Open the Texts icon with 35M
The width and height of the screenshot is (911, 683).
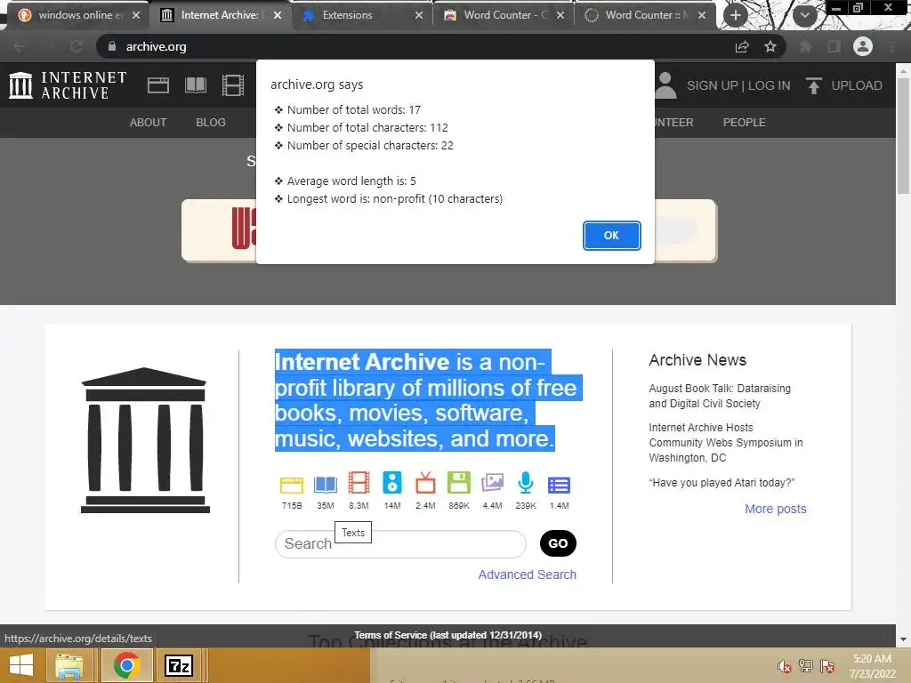(326, 485)
